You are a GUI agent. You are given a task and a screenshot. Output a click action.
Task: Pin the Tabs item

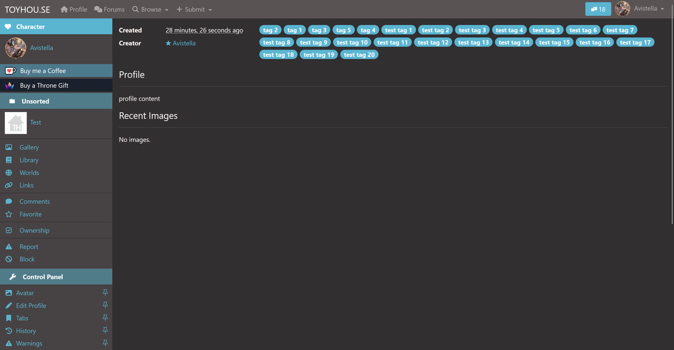105,318
